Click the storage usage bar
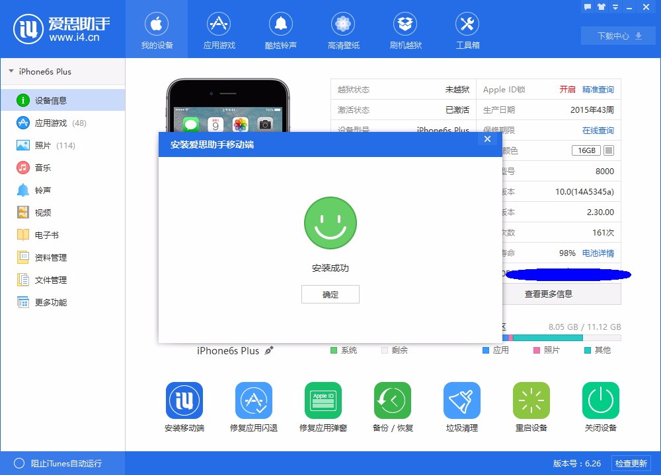Viewport: 661px width, 475px height. (x=561, y=337)
